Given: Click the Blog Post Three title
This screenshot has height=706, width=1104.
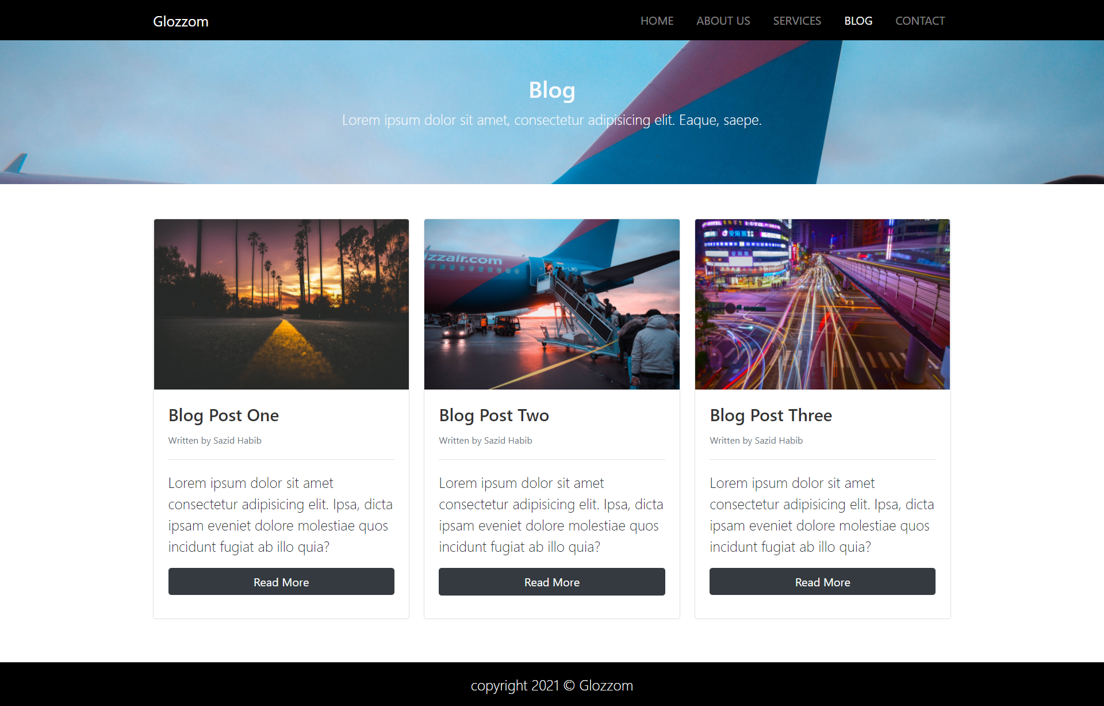Looking at the screenshot, I should [770, 415].
